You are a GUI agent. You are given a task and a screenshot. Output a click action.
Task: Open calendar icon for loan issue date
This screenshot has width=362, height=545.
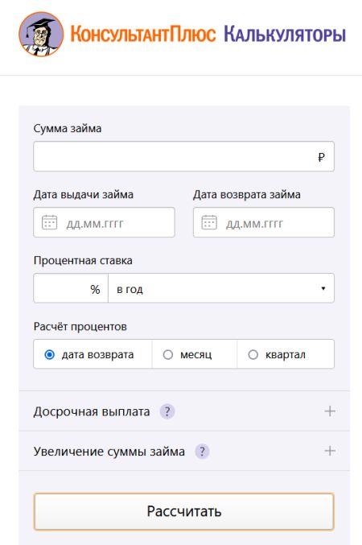(x=49, y=222)
